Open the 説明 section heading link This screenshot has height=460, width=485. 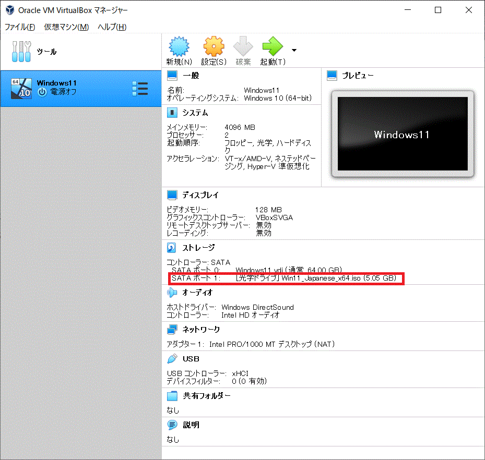[x=191, y=425]
